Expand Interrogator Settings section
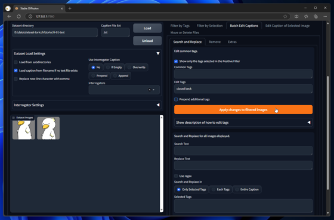Screen dimensions: 334x220 (158, 105)
